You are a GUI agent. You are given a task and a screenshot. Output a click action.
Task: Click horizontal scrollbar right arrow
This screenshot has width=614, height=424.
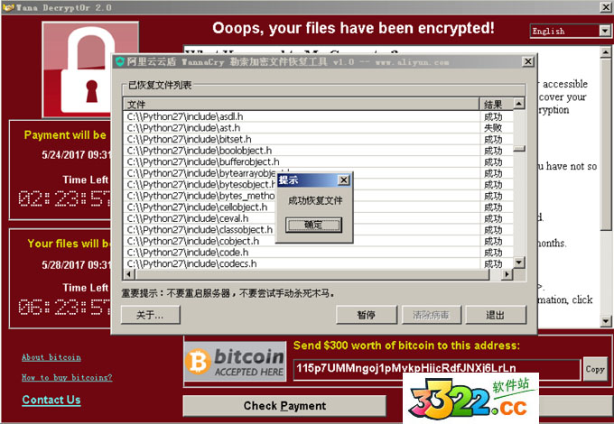click(x=507, y=274)
